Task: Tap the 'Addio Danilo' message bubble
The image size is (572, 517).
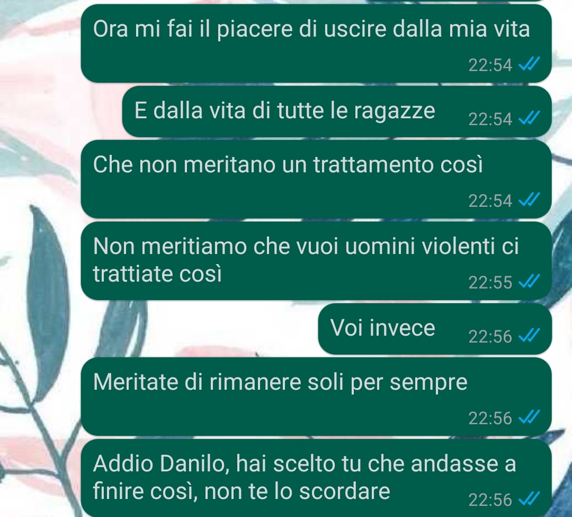Action: point(316,478)
